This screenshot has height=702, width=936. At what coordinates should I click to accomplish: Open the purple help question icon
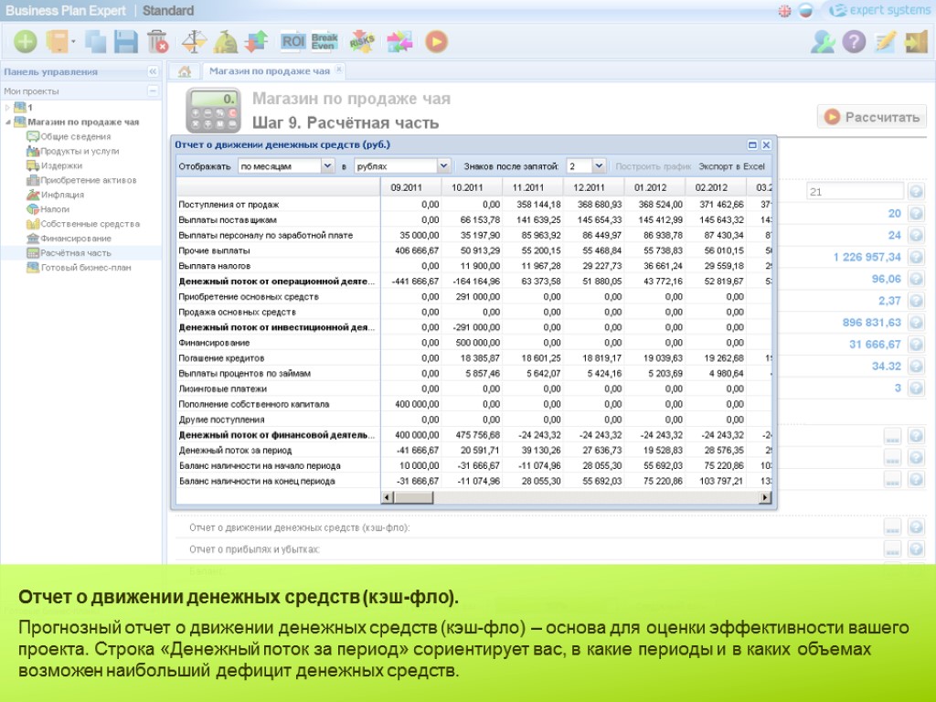(x=855, y=42)
